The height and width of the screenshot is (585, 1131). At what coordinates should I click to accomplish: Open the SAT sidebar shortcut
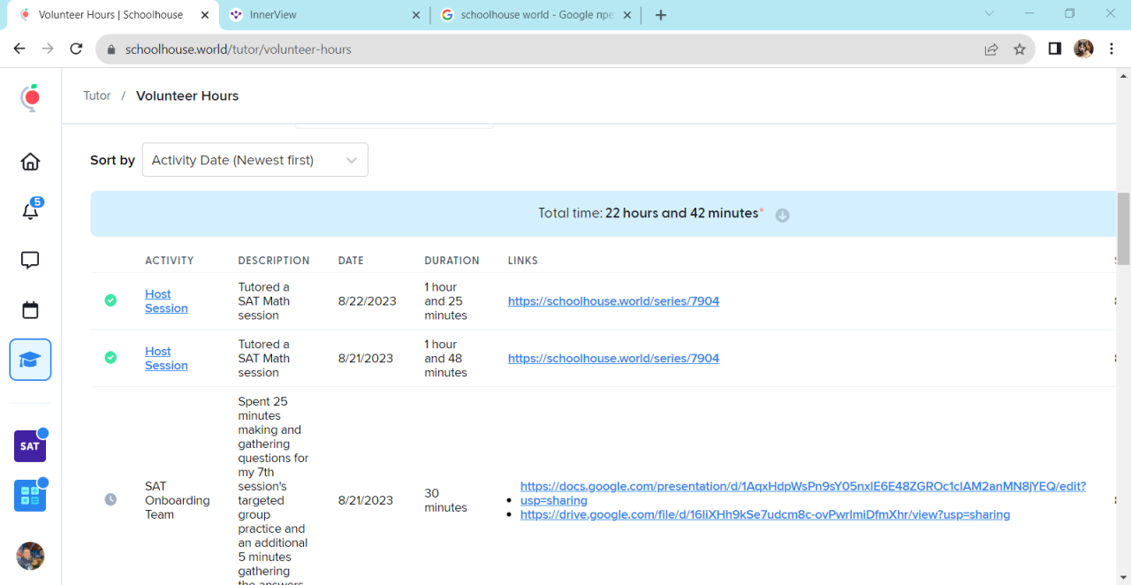(30, 445)
